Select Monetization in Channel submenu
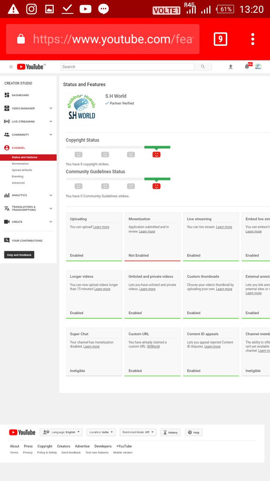 pyautogui.click(x=20, y=164)
